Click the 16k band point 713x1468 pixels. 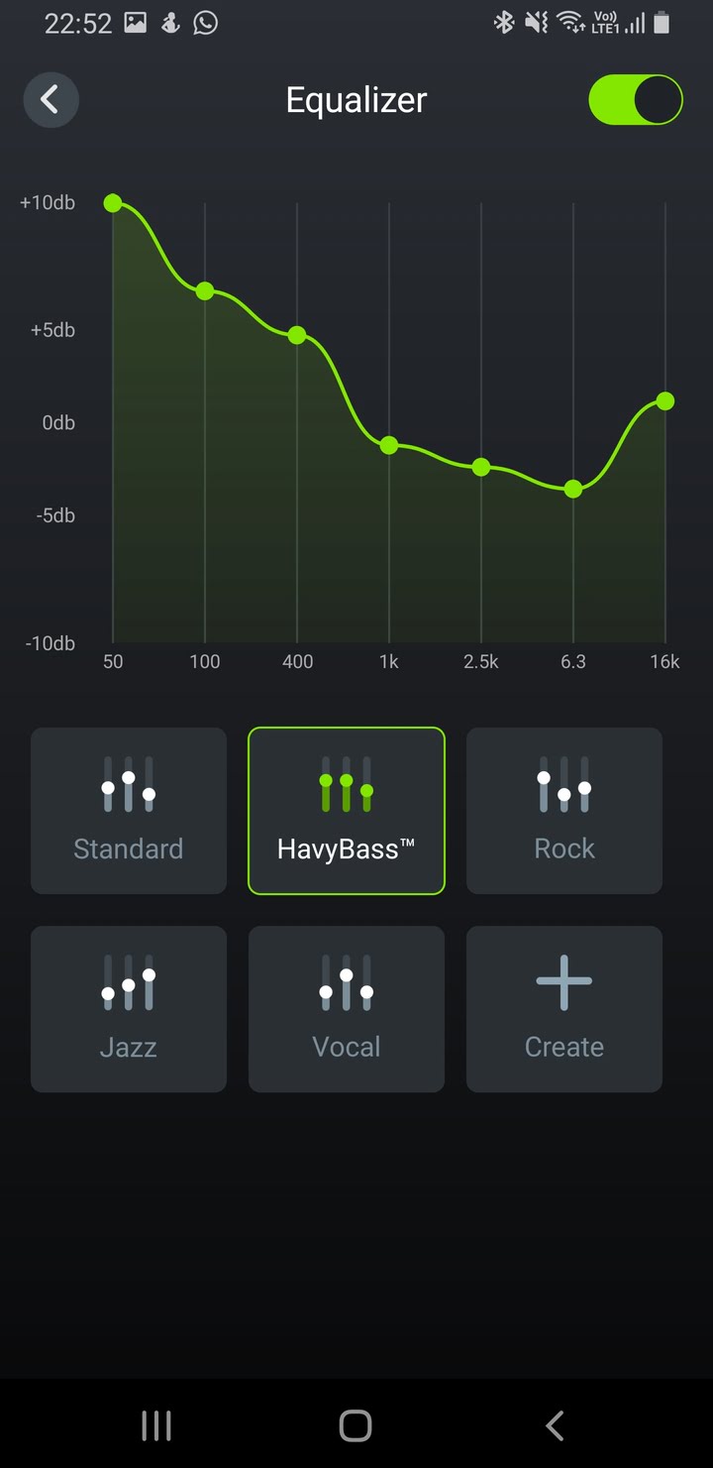click(665, 400)
